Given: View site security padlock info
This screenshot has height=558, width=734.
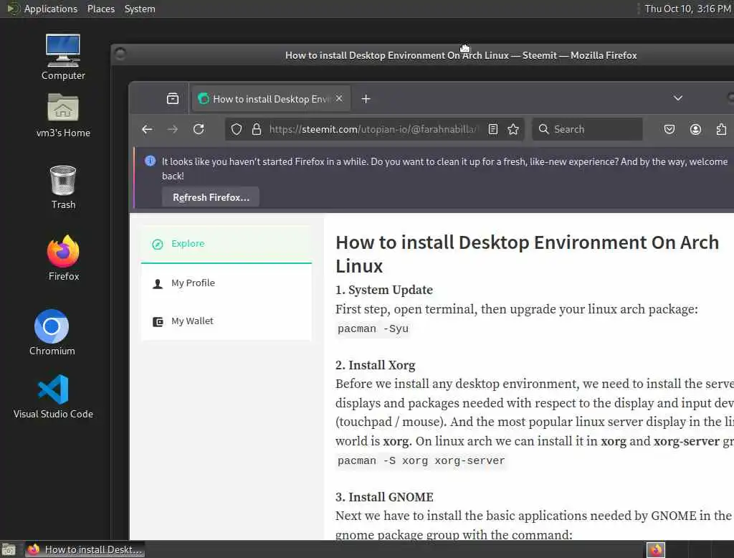Looking at the screenshot, I should 257,129.
